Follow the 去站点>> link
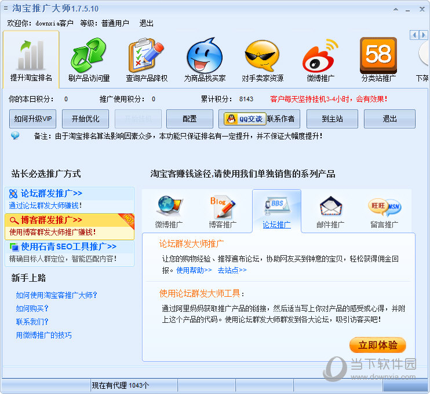The height and width of the screenshot is (394, 430). pyautogui.click(x=232, y=270)
